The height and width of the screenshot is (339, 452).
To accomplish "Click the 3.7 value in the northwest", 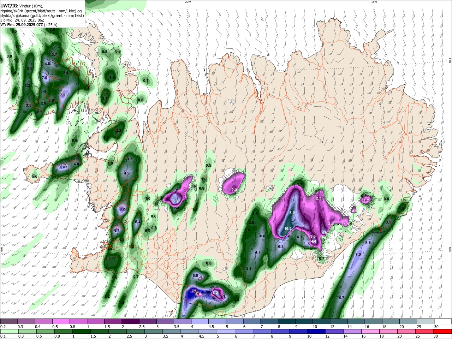I will [x=54, y=55].
